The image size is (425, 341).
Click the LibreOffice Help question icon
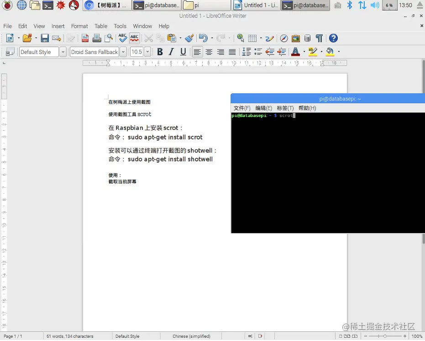point(333,38)
